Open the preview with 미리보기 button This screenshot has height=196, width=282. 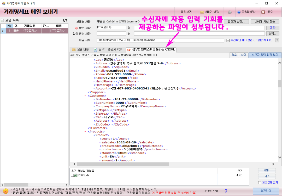click(186, 12)
